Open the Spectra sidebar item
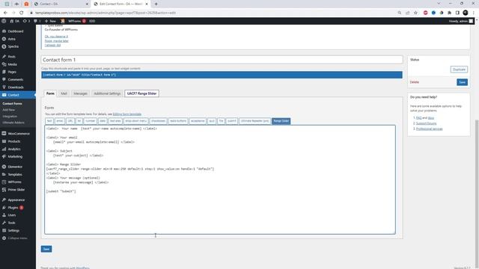Viewport: 479px width, 269px height. pos(13,46)
